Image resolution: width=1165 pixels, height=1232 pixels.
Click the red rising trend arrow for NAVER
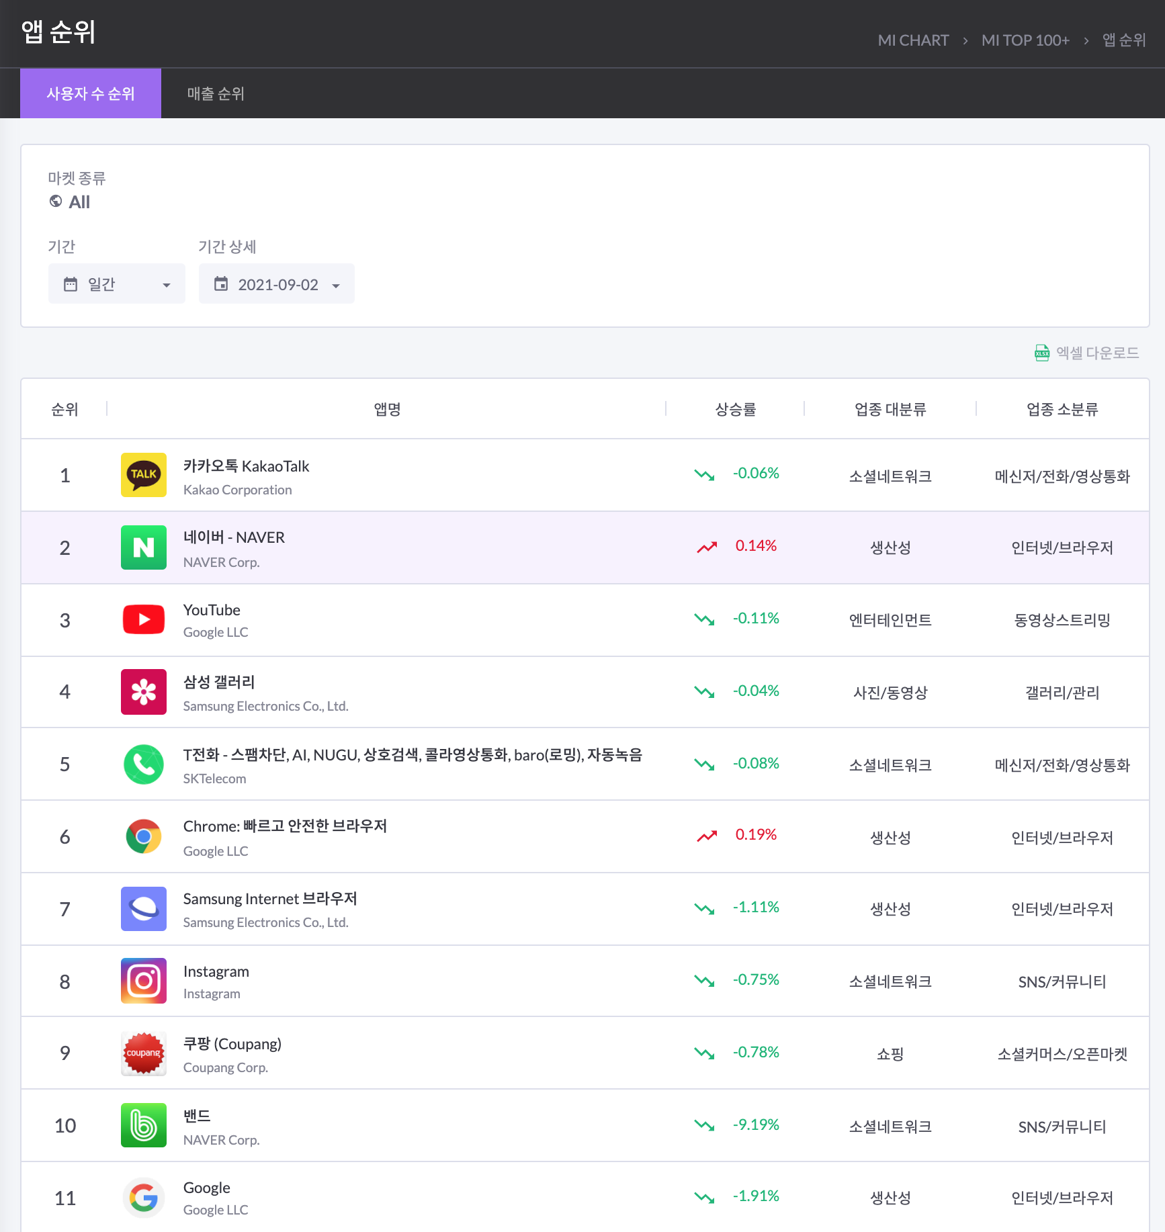707,547
